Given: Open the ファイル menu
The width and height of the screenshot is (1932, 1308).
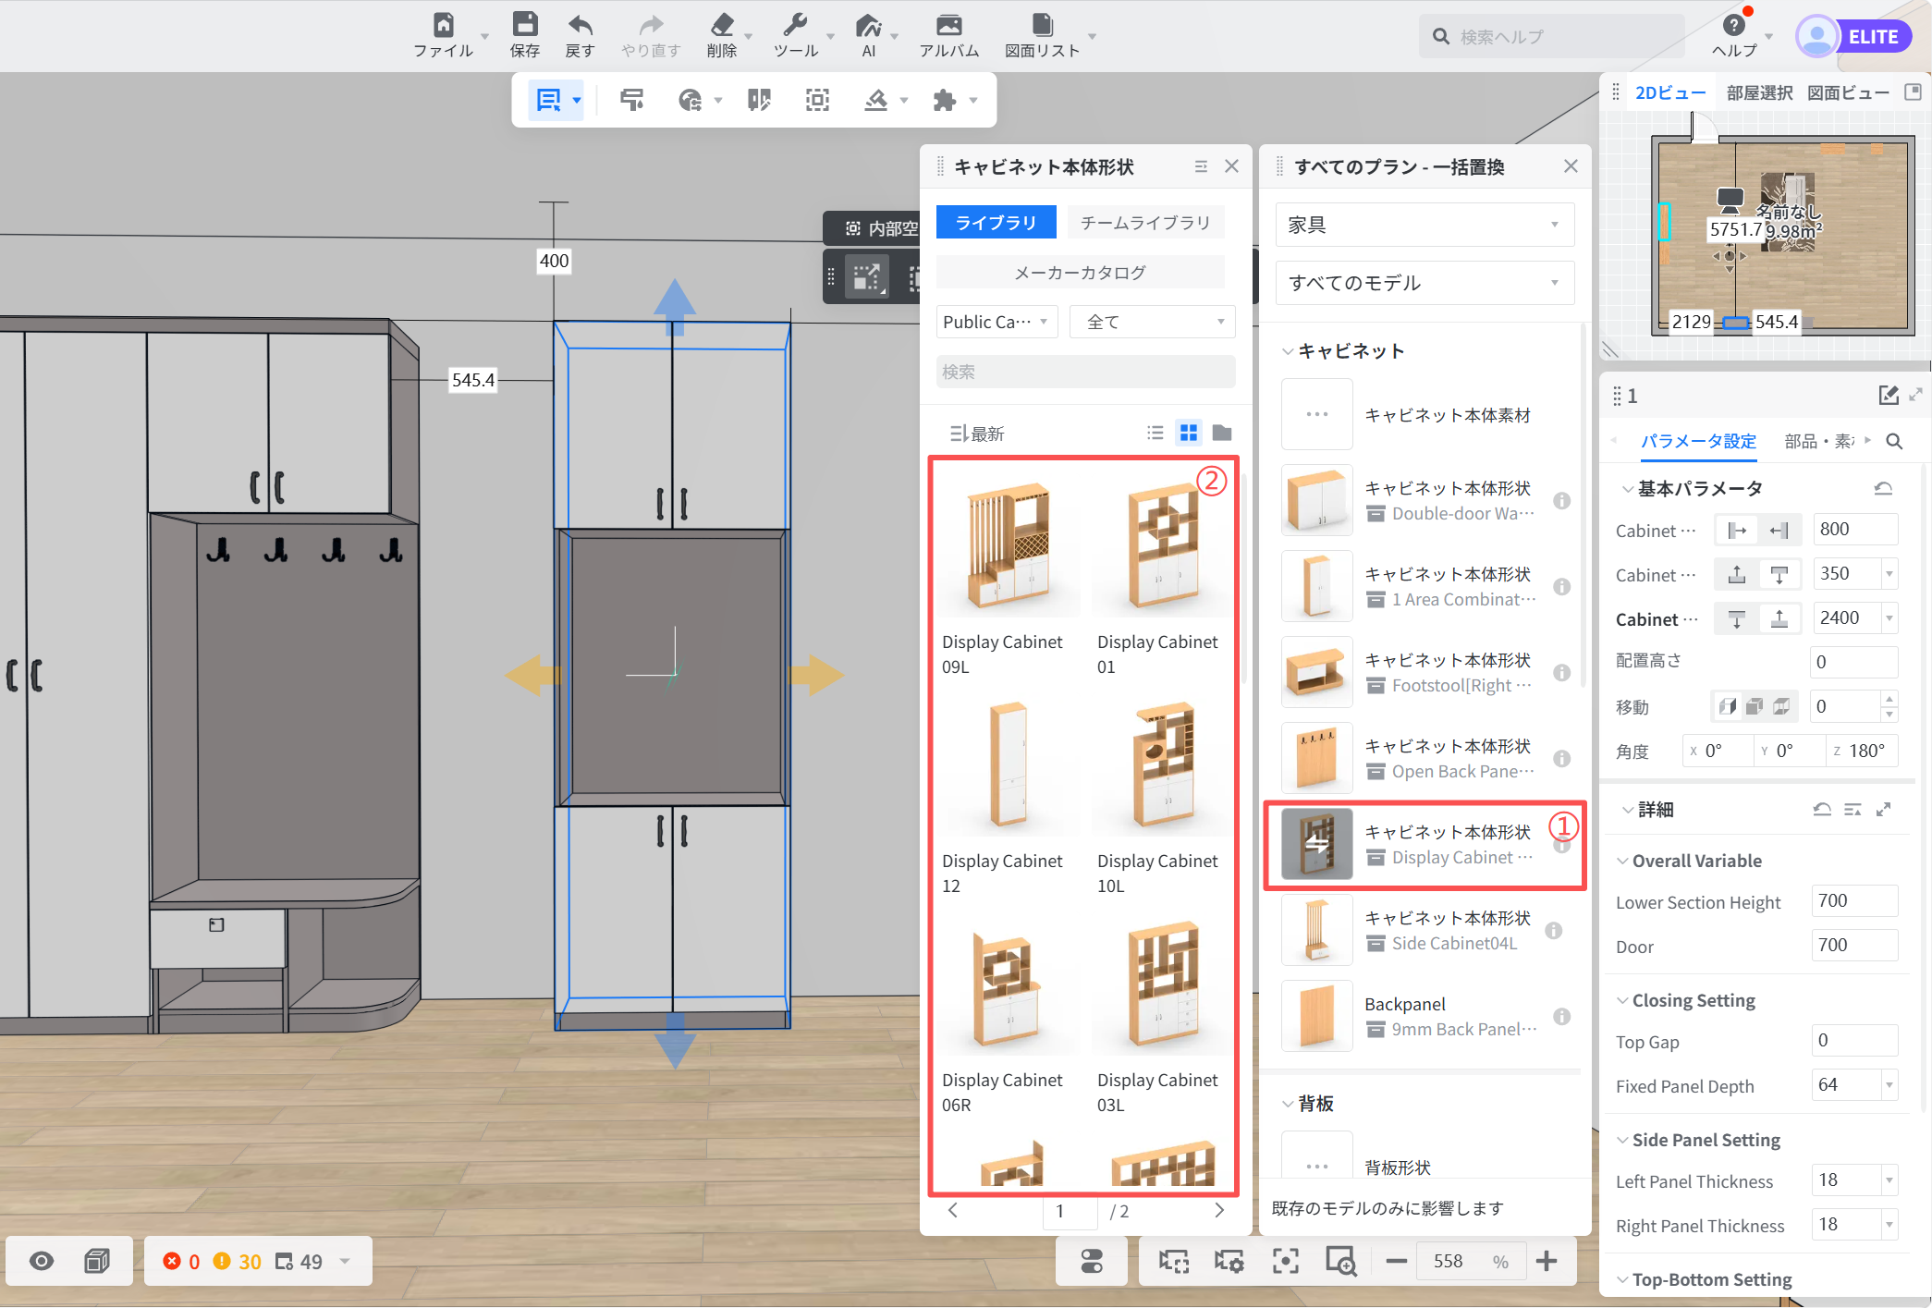Looking at the screenshot, I should [444, 35].
